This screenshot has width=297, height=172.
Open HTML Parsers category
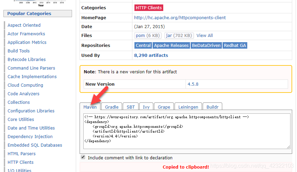(x=21, y=153)
